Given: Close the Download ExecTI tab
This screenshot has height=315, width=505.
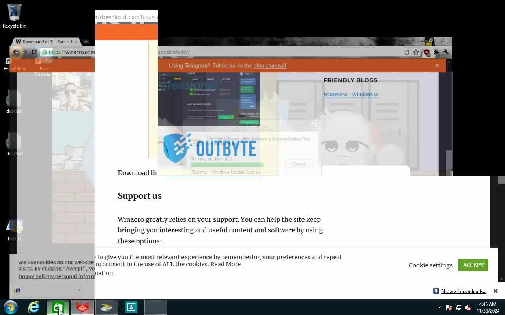Looking at the screenshot, I should (x=76, y=41).
